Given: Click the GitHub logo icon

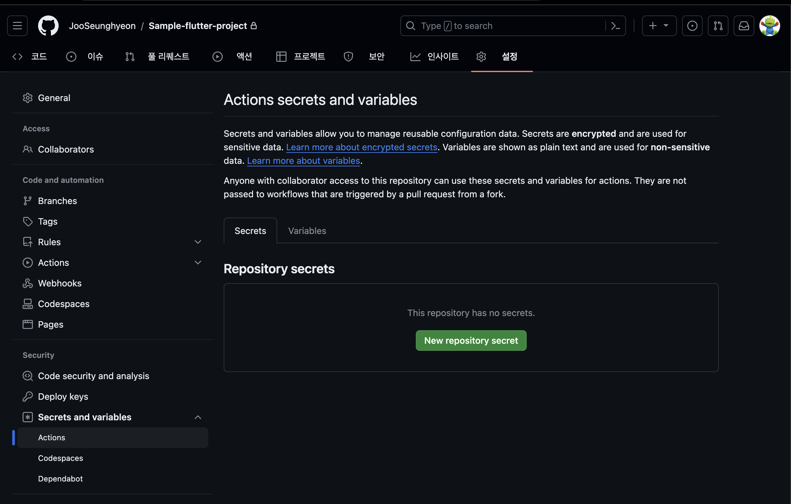Looking at the screenshot, I should coord(48,25).
